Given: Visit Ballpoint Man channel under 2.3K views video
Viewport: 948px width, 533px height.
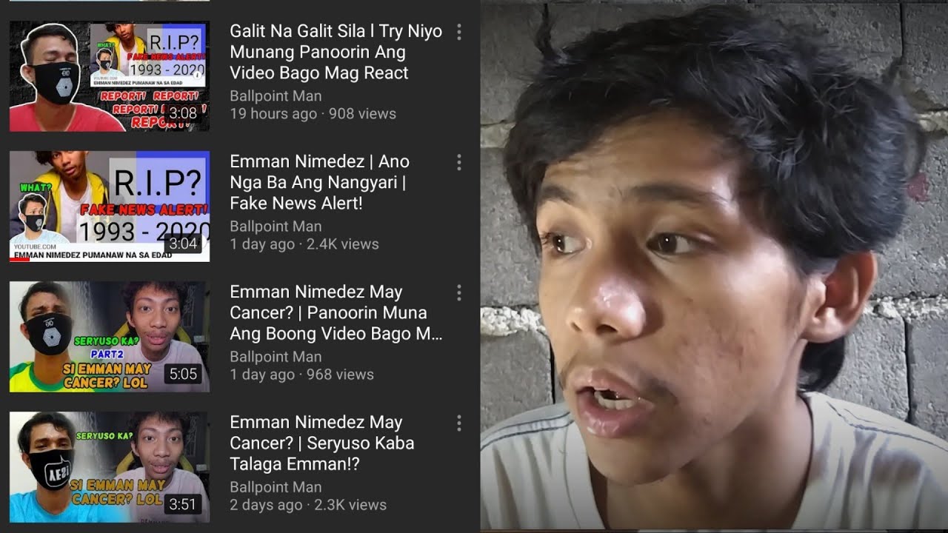Looking at the screenshot, I should click(x=276, y=487).
